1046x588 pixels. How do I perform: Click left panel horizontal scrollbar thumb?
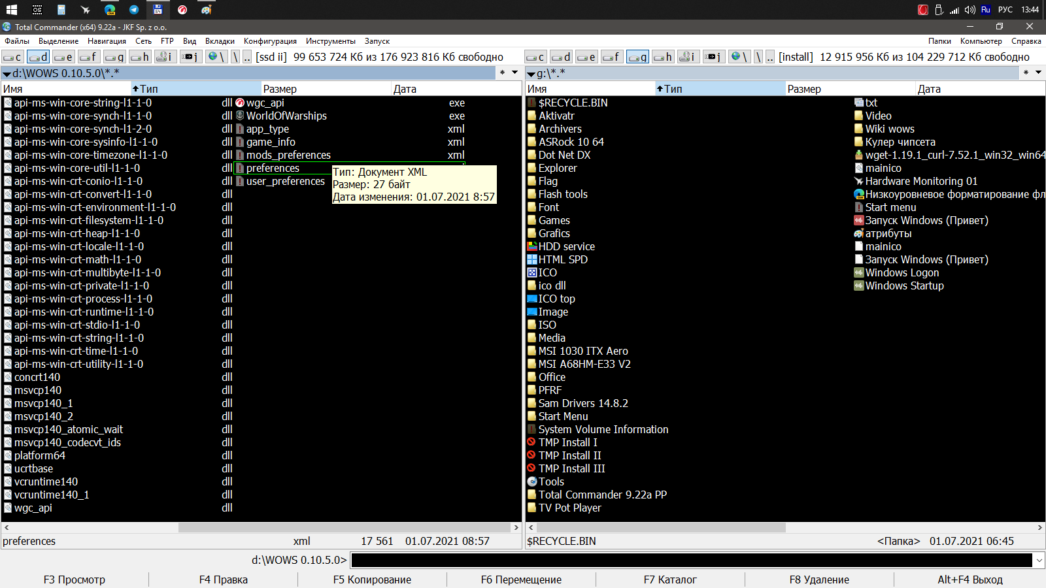click(345, 527)
